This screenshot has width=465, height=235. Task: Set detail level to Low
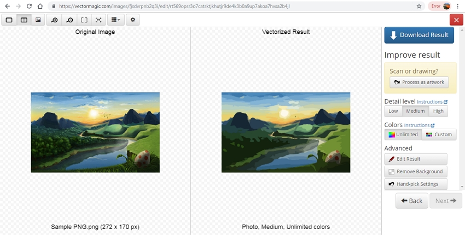(393, 111)
